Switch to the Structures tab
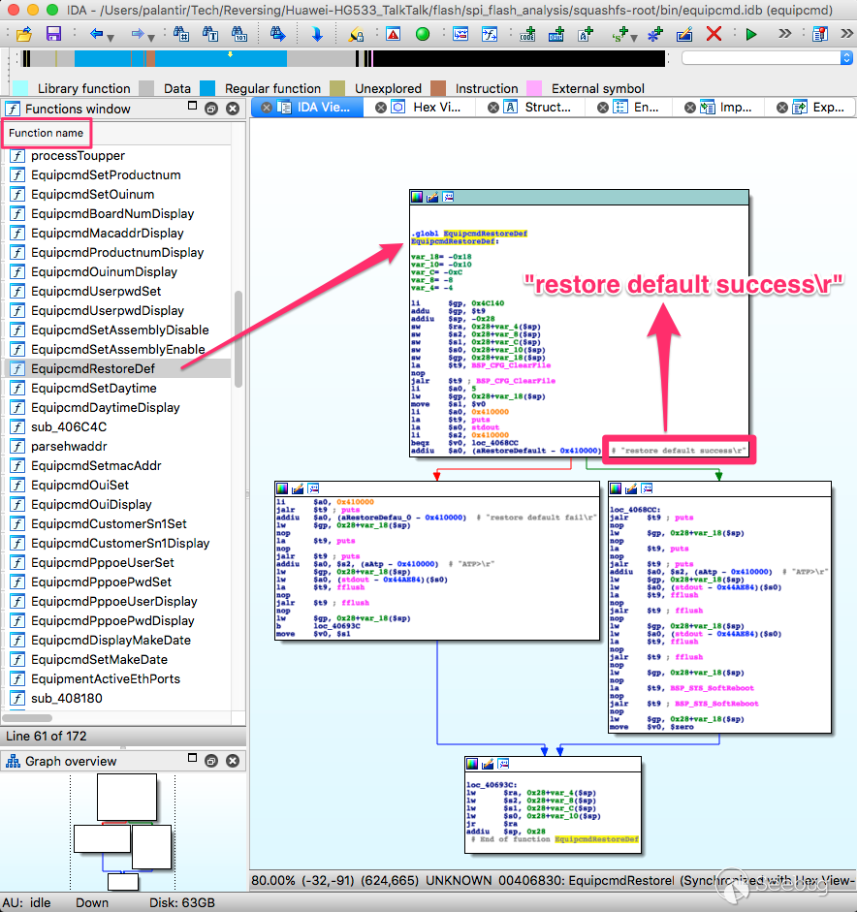 click(547, 108)
